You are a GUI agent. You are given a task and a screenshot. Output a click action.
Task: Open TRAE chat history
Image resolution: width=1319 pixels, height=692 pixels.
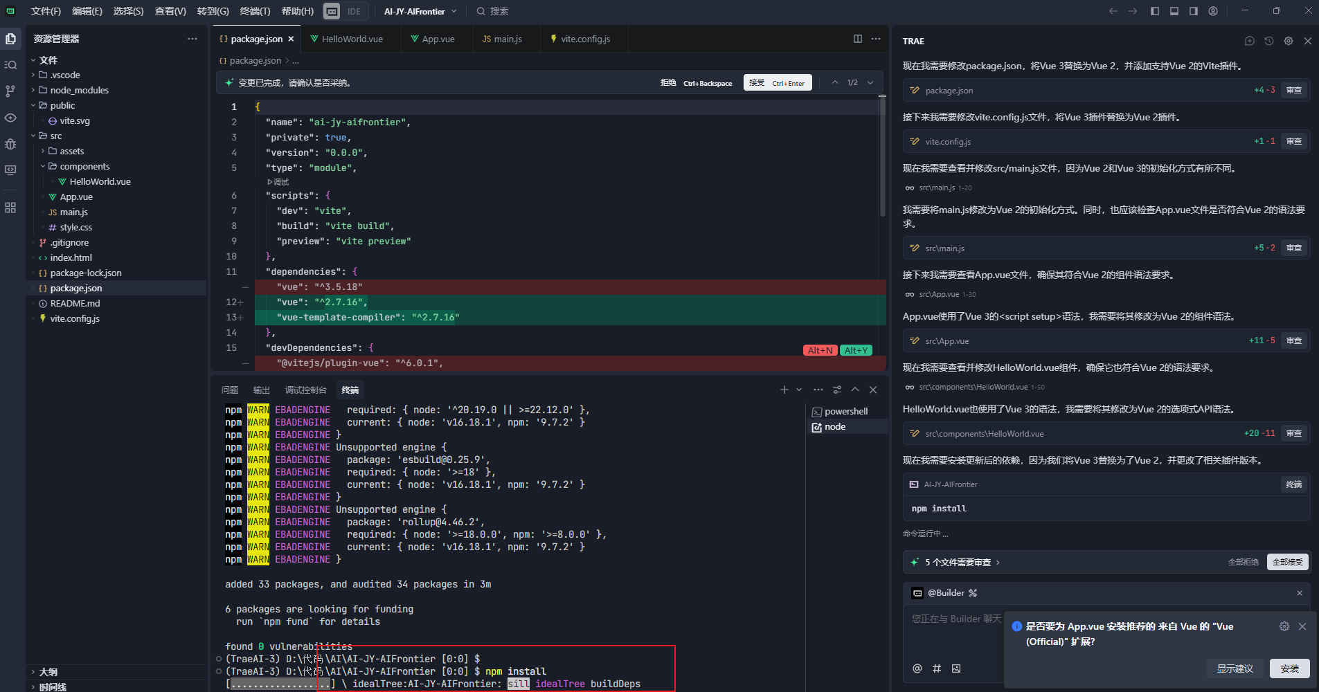click(x=1269, y=41)
